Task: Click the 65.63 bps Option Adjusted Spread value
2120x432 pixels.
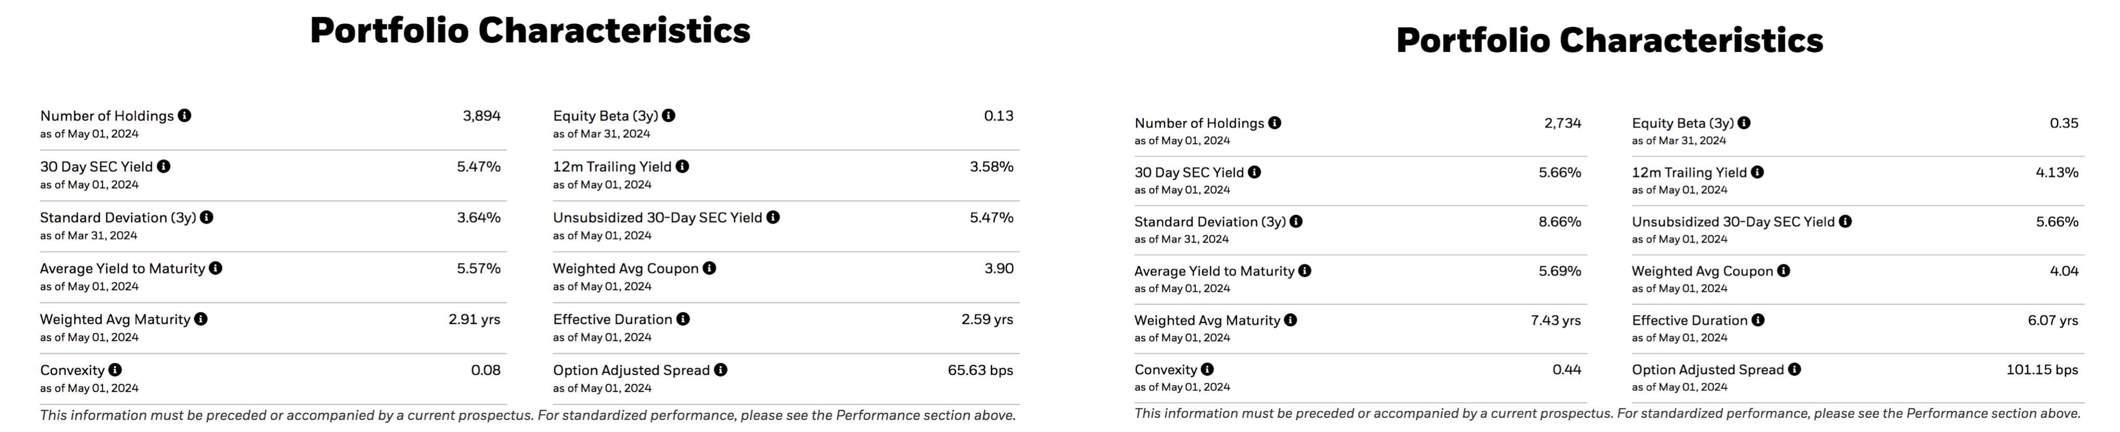Action: (980, 370)
